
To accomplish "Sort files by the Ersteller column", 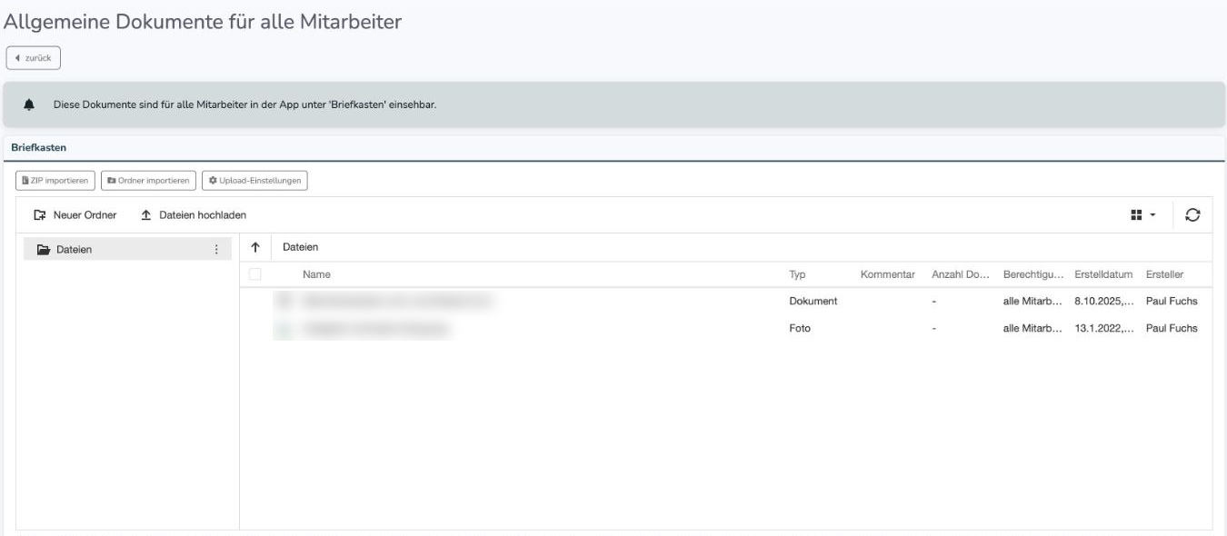I will (1165, 274).
